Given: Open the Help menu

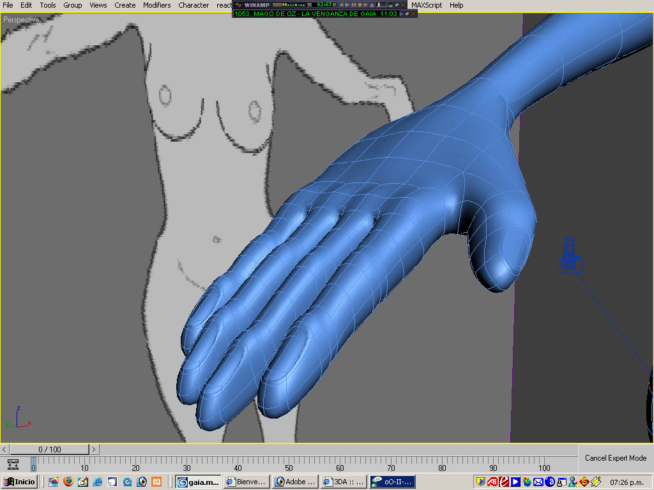Looking at the screenshot, I should (456, 5).
